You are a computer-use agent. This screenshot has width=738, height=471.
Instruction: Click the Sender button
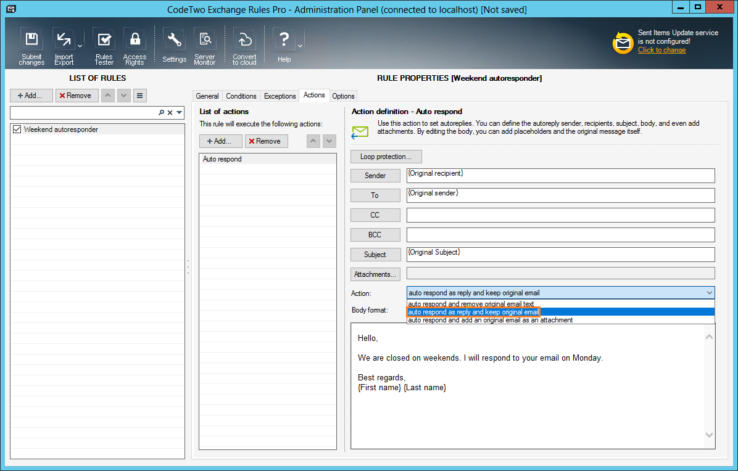[375, 175]
